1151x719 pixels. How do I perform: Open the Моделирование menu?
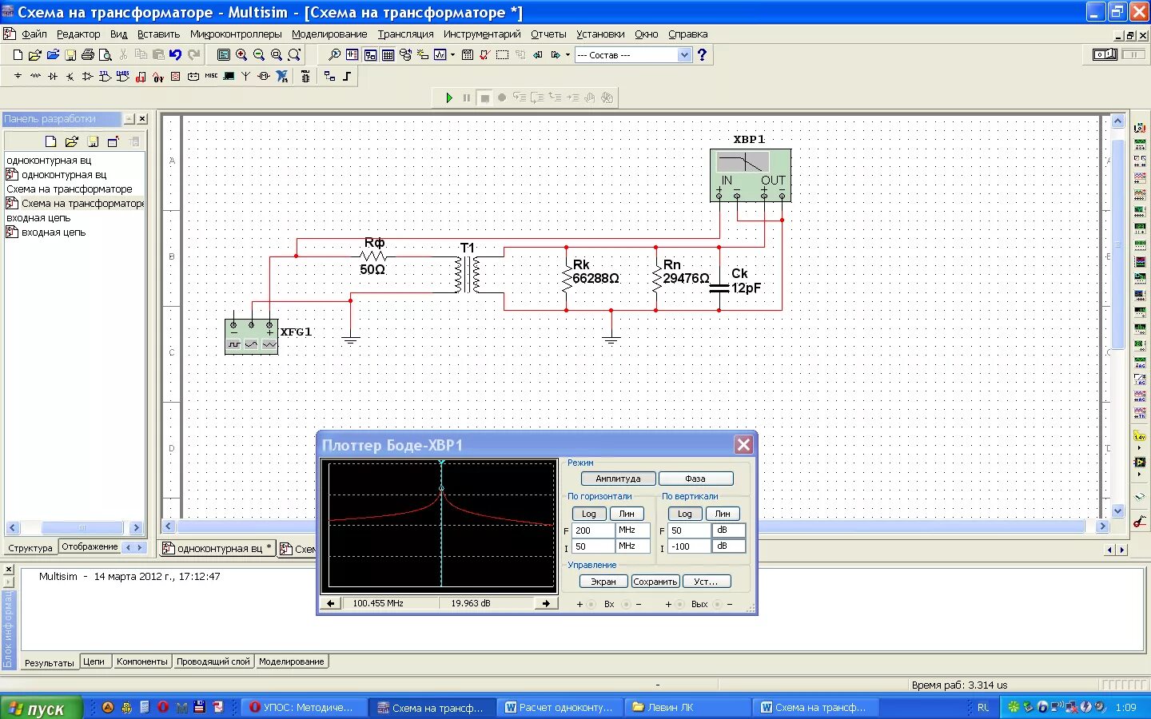pos(329,34)
